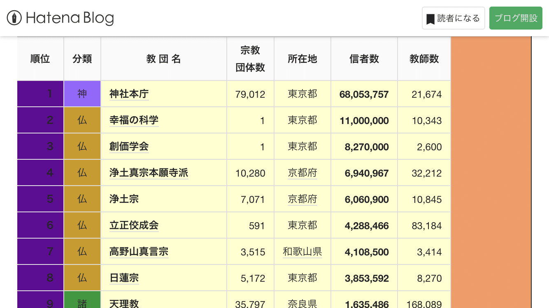
Task: Click 京都府 link in 浄土宗 row
Action: pyautogui.click(x=302, y=199)
